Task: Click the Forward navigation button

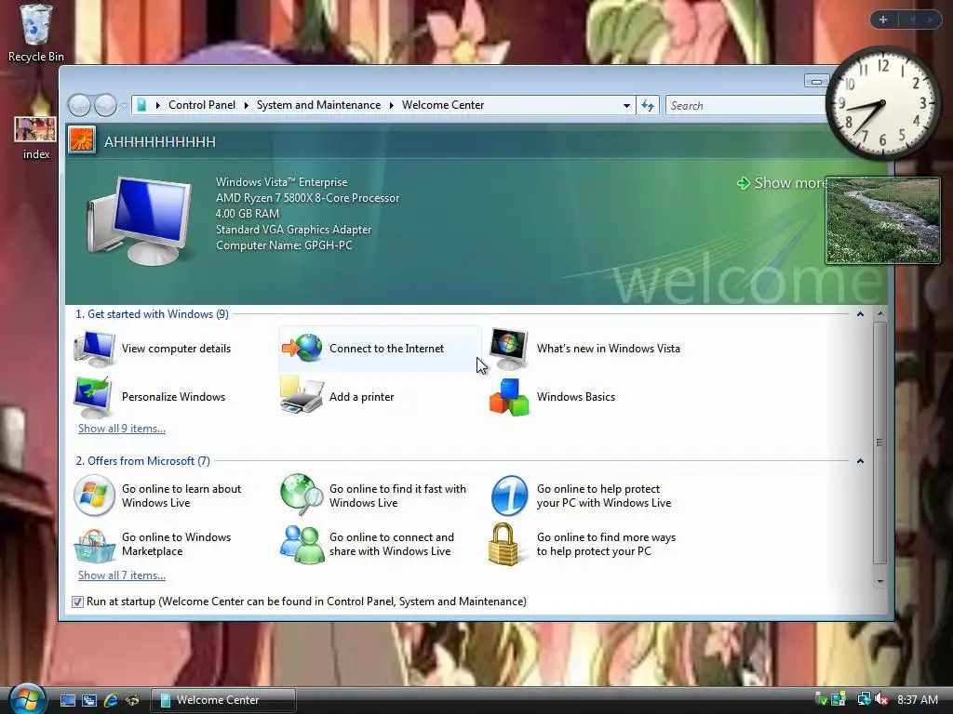Action: [105, 105]
